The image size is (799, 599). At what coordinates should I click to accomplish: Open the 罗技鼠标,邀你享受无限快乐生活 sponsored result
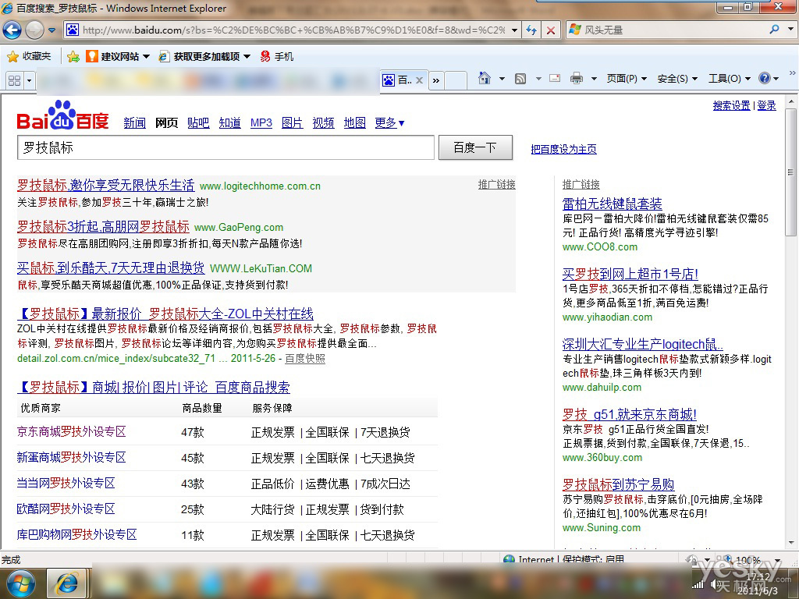[x=106, y=185]
